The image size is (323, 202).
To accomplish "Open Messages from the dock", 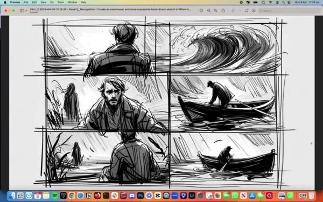I will coord(261,196).
